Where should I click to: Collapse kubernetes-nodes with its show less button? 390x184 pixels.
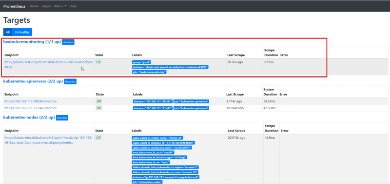pos(62,118)
